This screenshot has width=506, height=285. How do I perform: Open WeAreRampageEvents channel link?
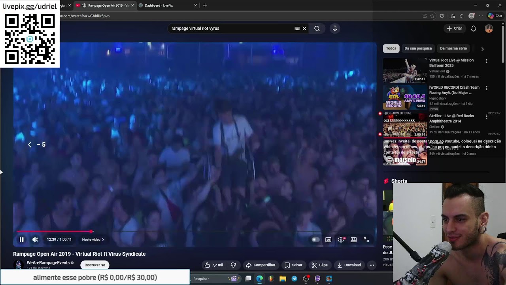[x=48, y=263]
